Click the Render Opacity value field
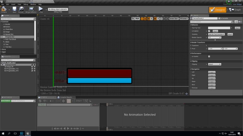Image resolution: width=243 pixels, height=136 pixels. click(215, 37)
